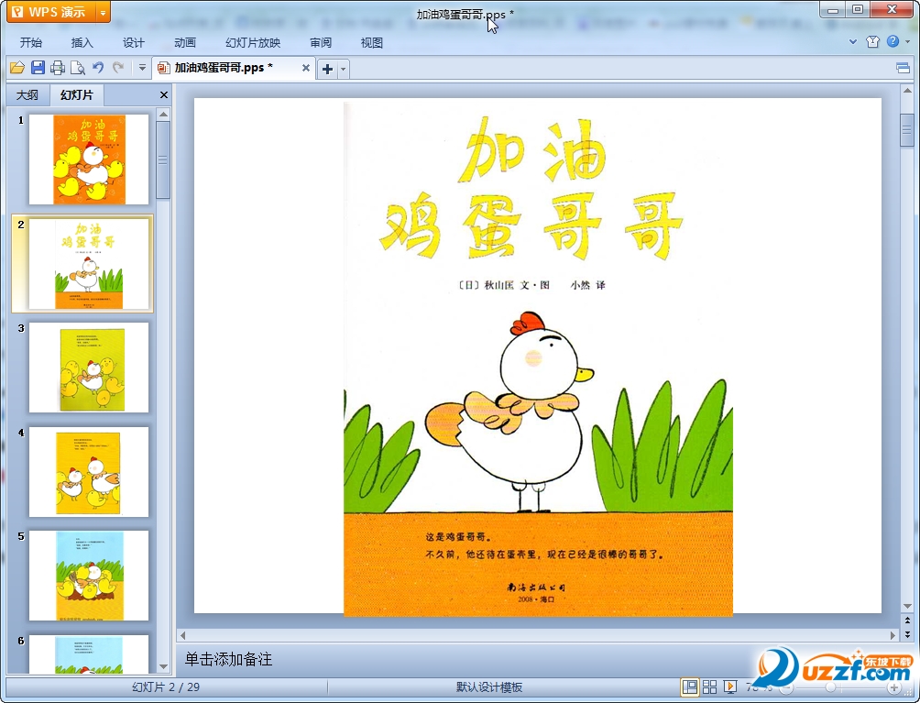
Task: Click the zoom slider handle
Action: click(x=830, y=687)
